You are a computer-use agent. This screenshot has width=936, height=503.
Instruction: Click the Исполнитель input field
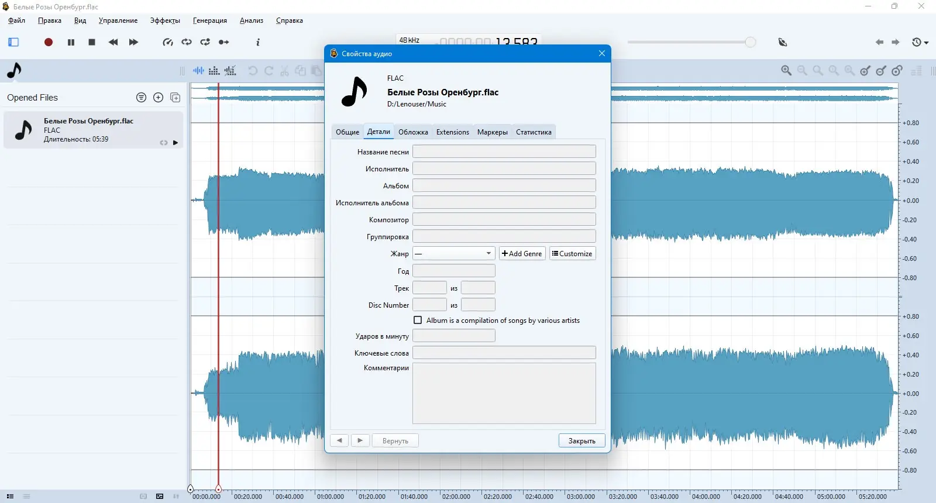pyautogui.click(x=504, y=168)
